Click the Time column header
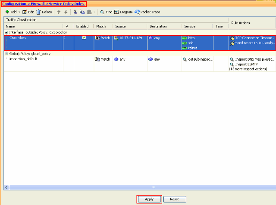Viewport: 276px width, 205px height. click(221, 26)
